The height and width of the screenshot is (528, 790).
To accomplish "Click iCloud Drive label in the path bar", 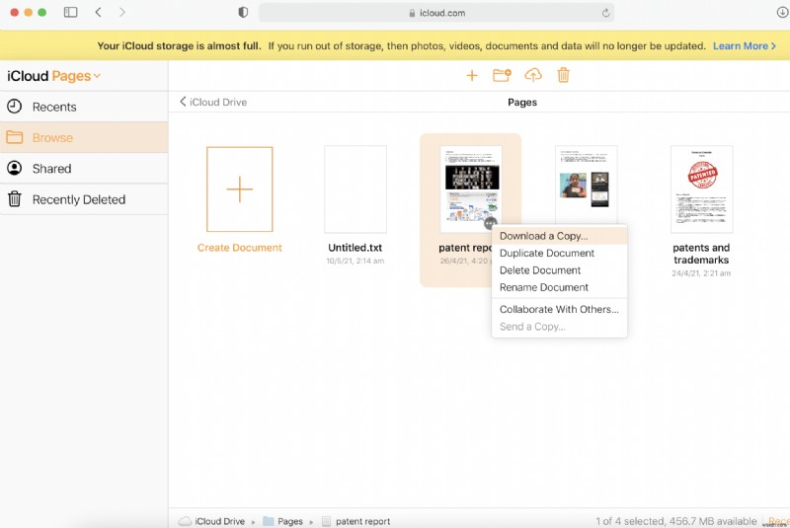I will tap(219, 521).
